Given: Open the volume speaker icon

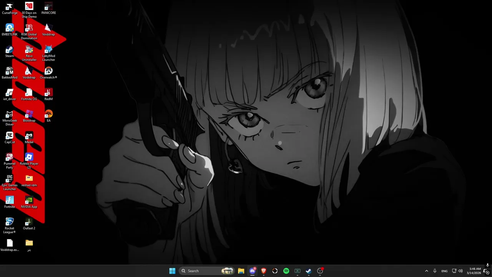Looking at the screenshot, I should point(460,271).
